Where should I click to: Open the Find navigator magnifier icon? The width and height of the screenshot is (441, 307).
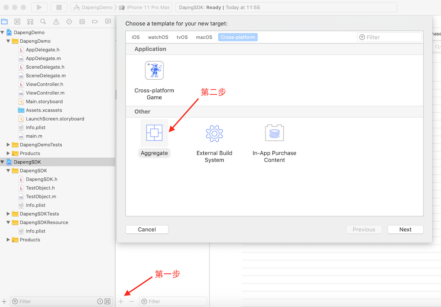pos(43,21)
